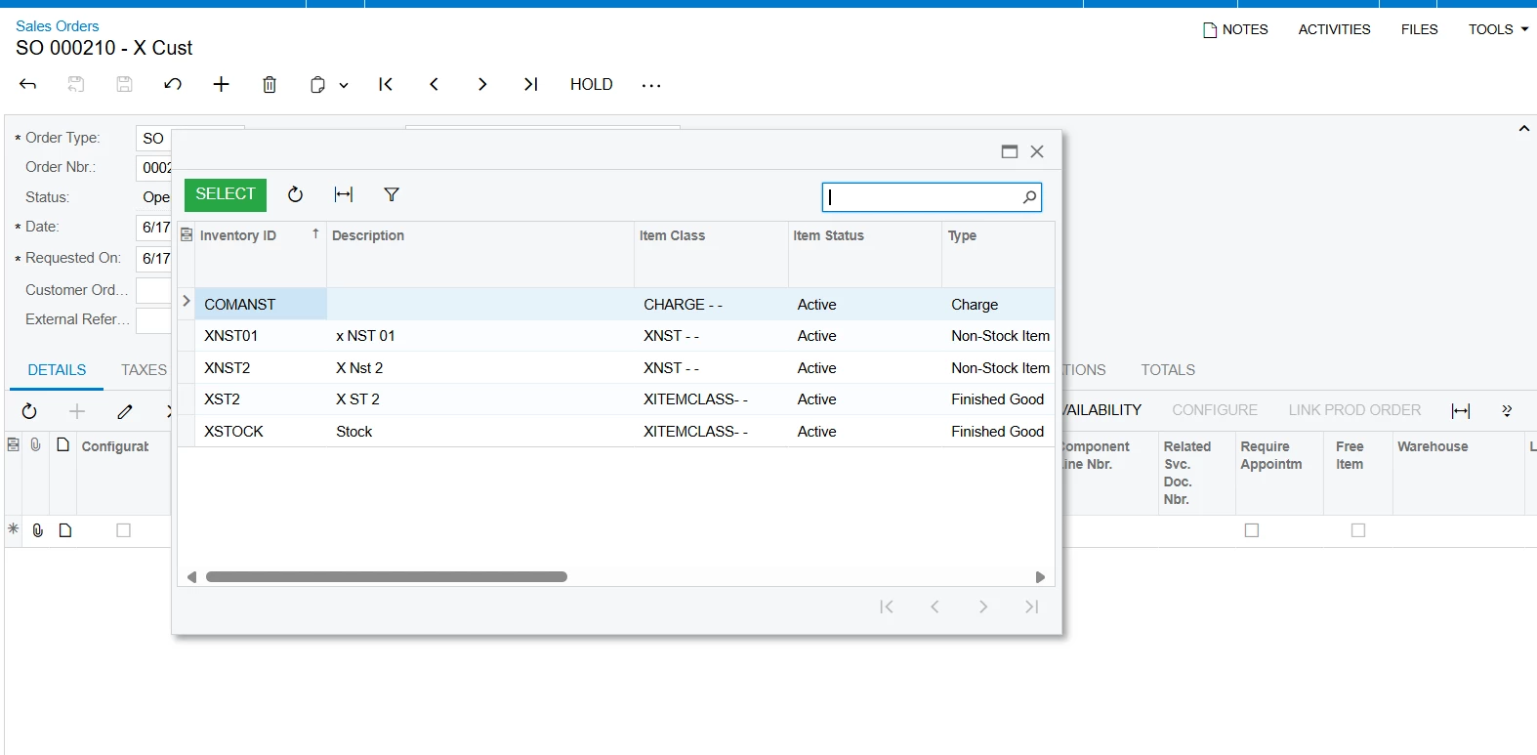The height and width of the screenshot is (755, 1537).
Task: Toggle the Free Item checkbox
Action: tap(1358, 530)
